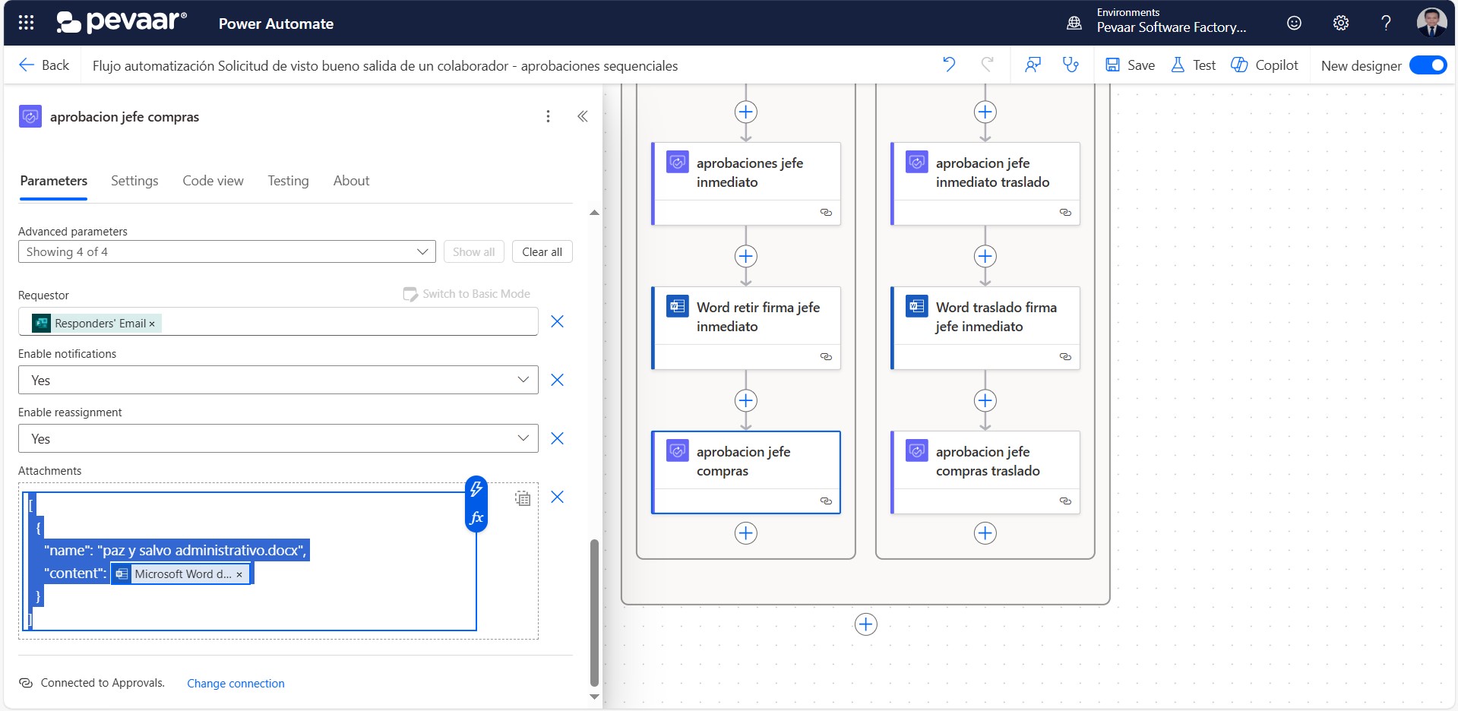Image resolution: width=1458 pixels, height=711 pixels.
Task: Toggle the New designer switch
Action: pos(1428,65)
